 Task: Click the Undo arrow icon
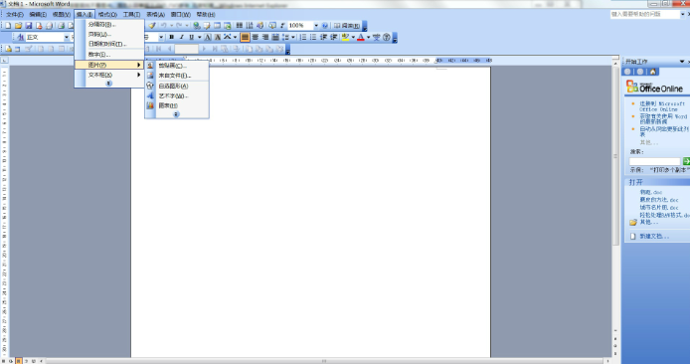163,26
